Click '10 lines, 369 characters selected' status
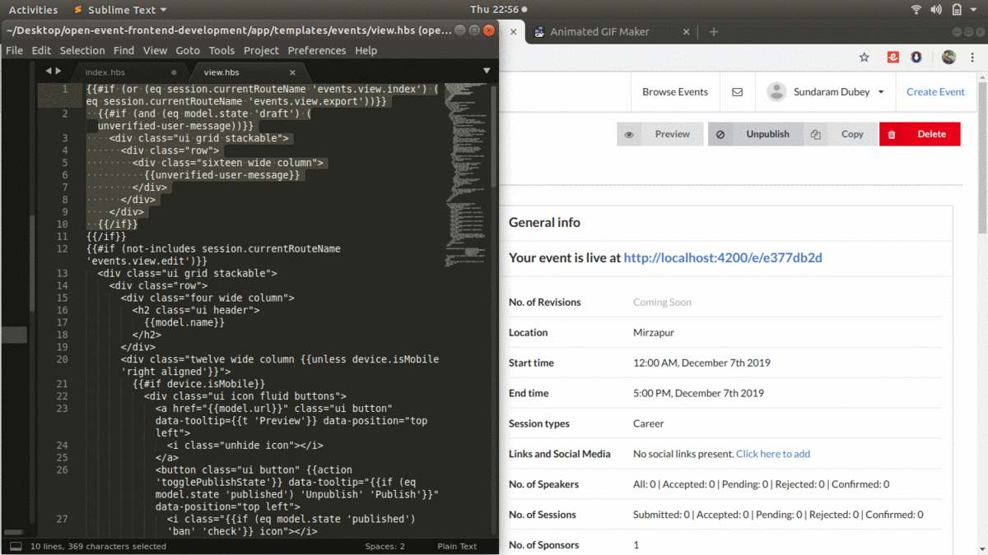The width and height of the screenshot is (988, 555). point(98,546)
